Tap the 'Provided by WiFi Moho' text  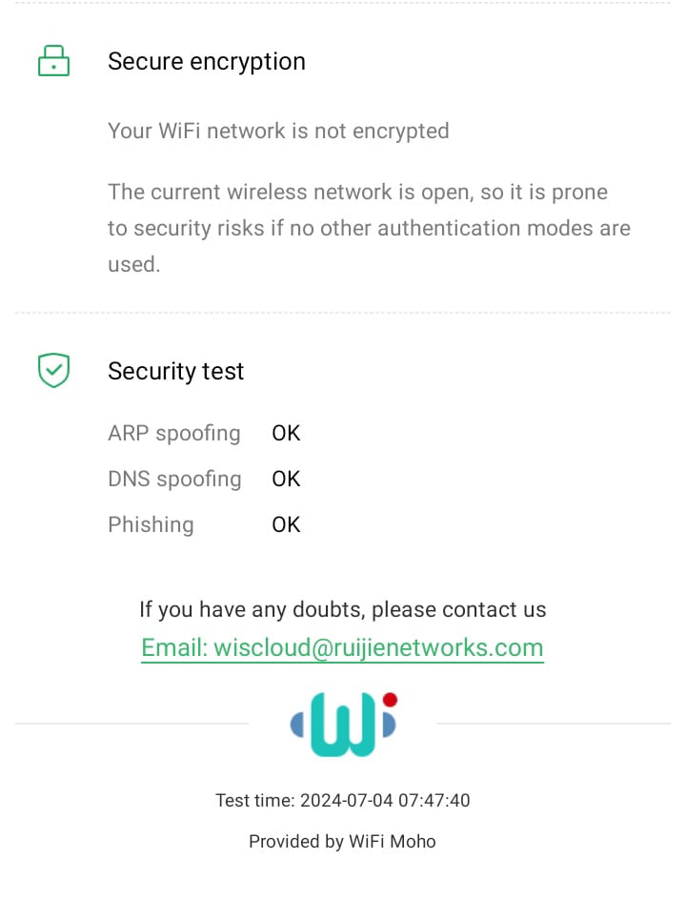pos(342,841)
